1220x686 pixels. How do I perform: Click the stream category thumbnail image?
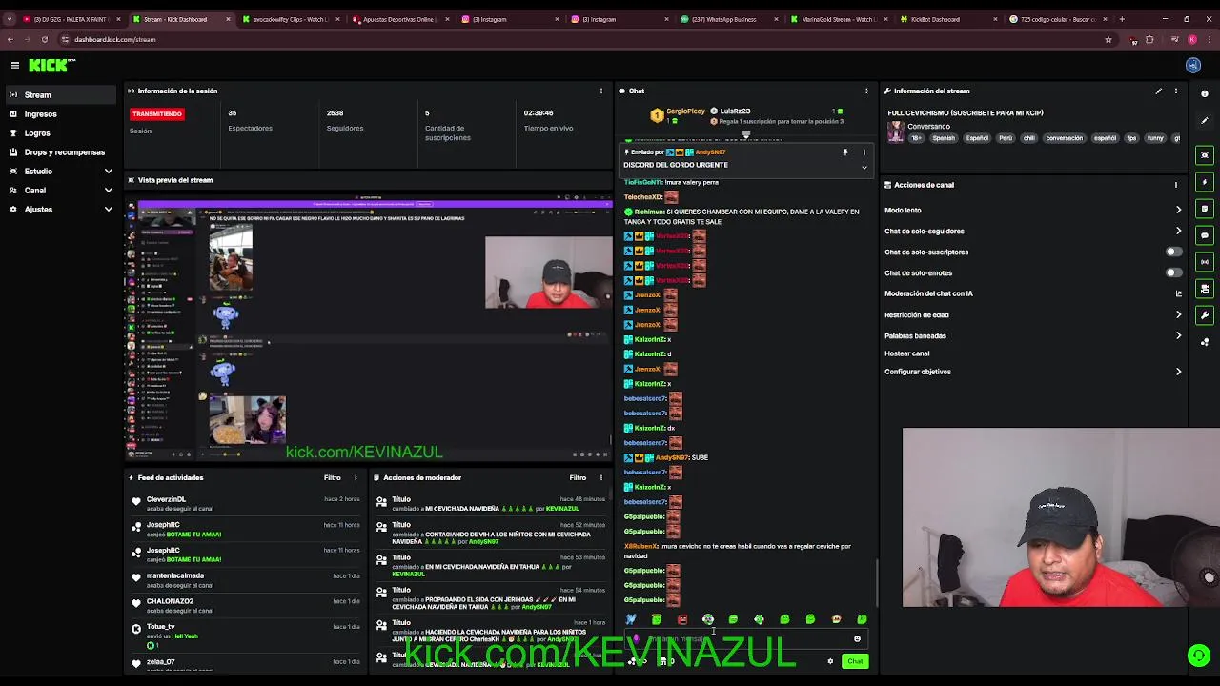click(895, 132)
